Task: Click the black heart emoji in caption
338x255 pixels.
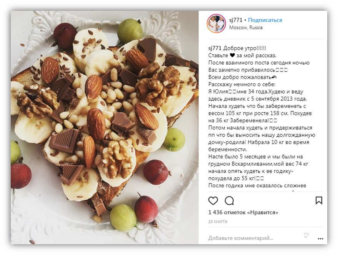Action: click(x=232, y=55)
